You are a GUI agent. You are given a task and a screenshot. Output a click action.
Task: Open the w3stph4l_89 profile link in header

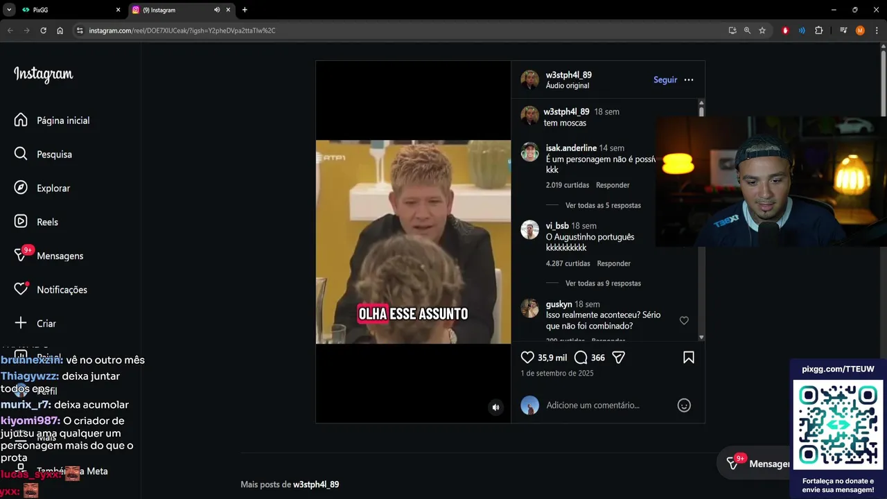pyautogui.click(x=568, y=75)
